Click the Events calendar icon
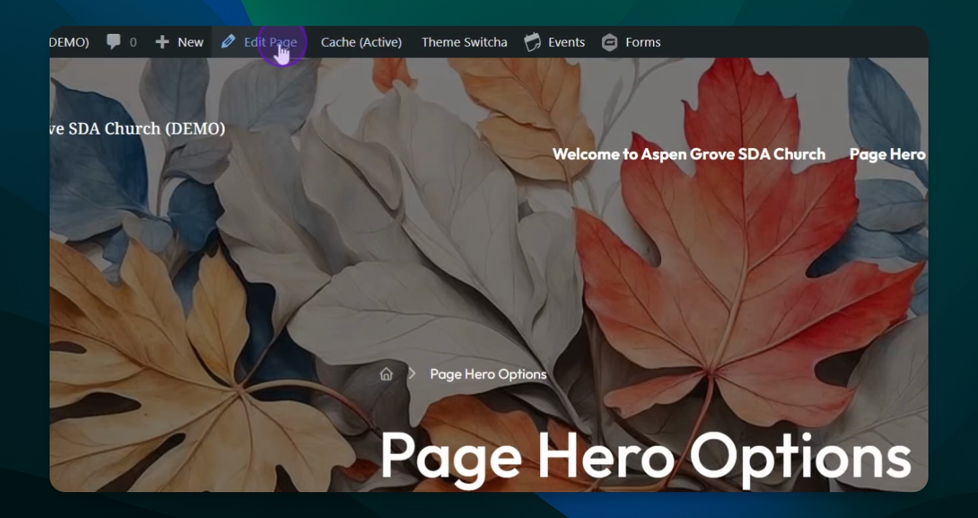978x518 pixels. (x=532, y=42)
